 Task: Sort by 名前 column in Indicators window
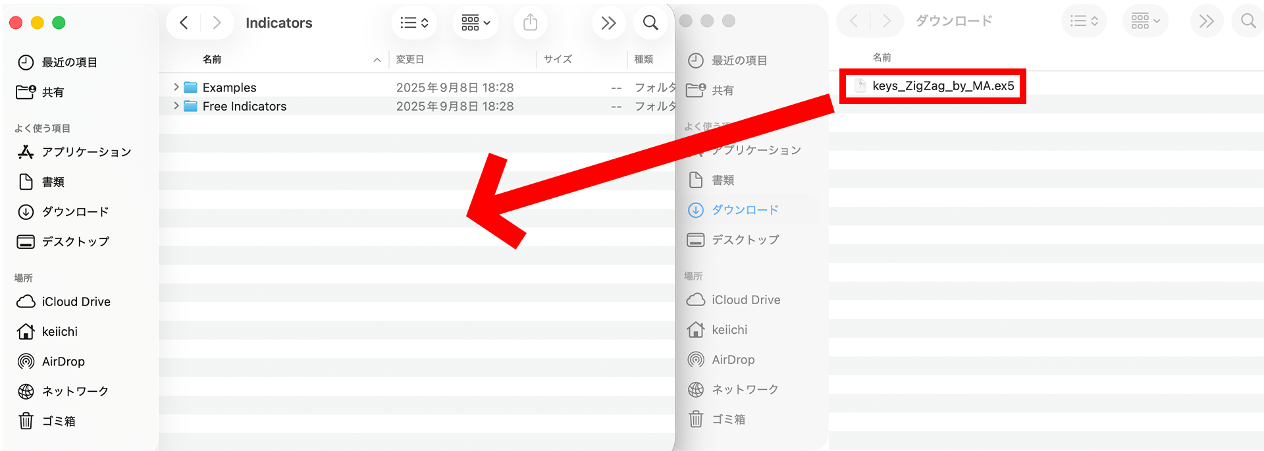click(212, 59)
